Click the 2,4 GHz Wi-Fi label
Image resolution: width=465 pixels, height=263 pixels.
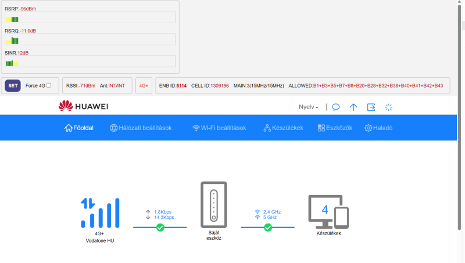pos(271,212)
